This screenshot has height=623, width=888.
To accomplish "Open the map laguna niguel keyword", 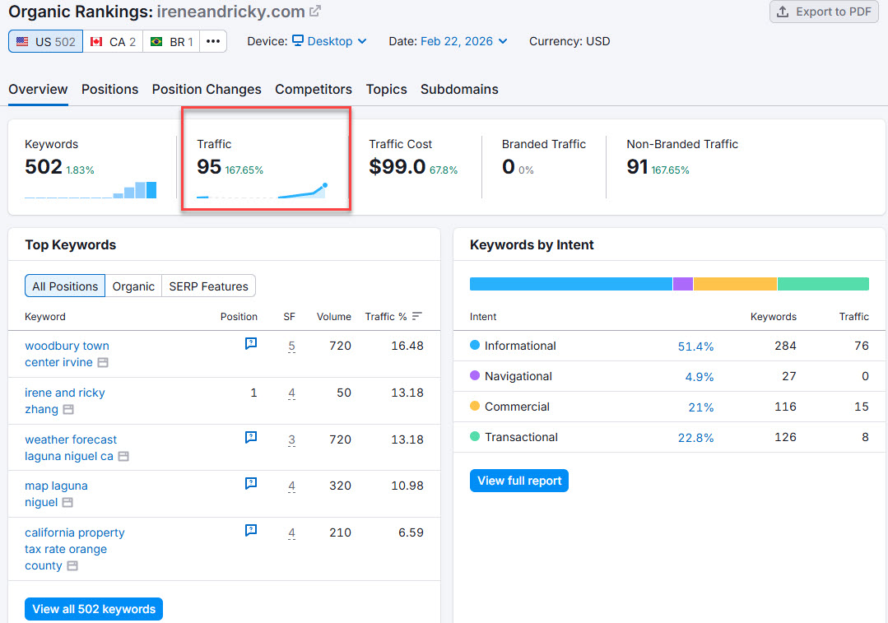I will tap(56, 494).
